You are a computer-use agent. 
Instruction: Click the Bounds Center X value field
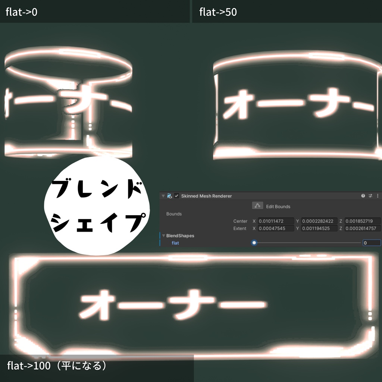[276, 221]
